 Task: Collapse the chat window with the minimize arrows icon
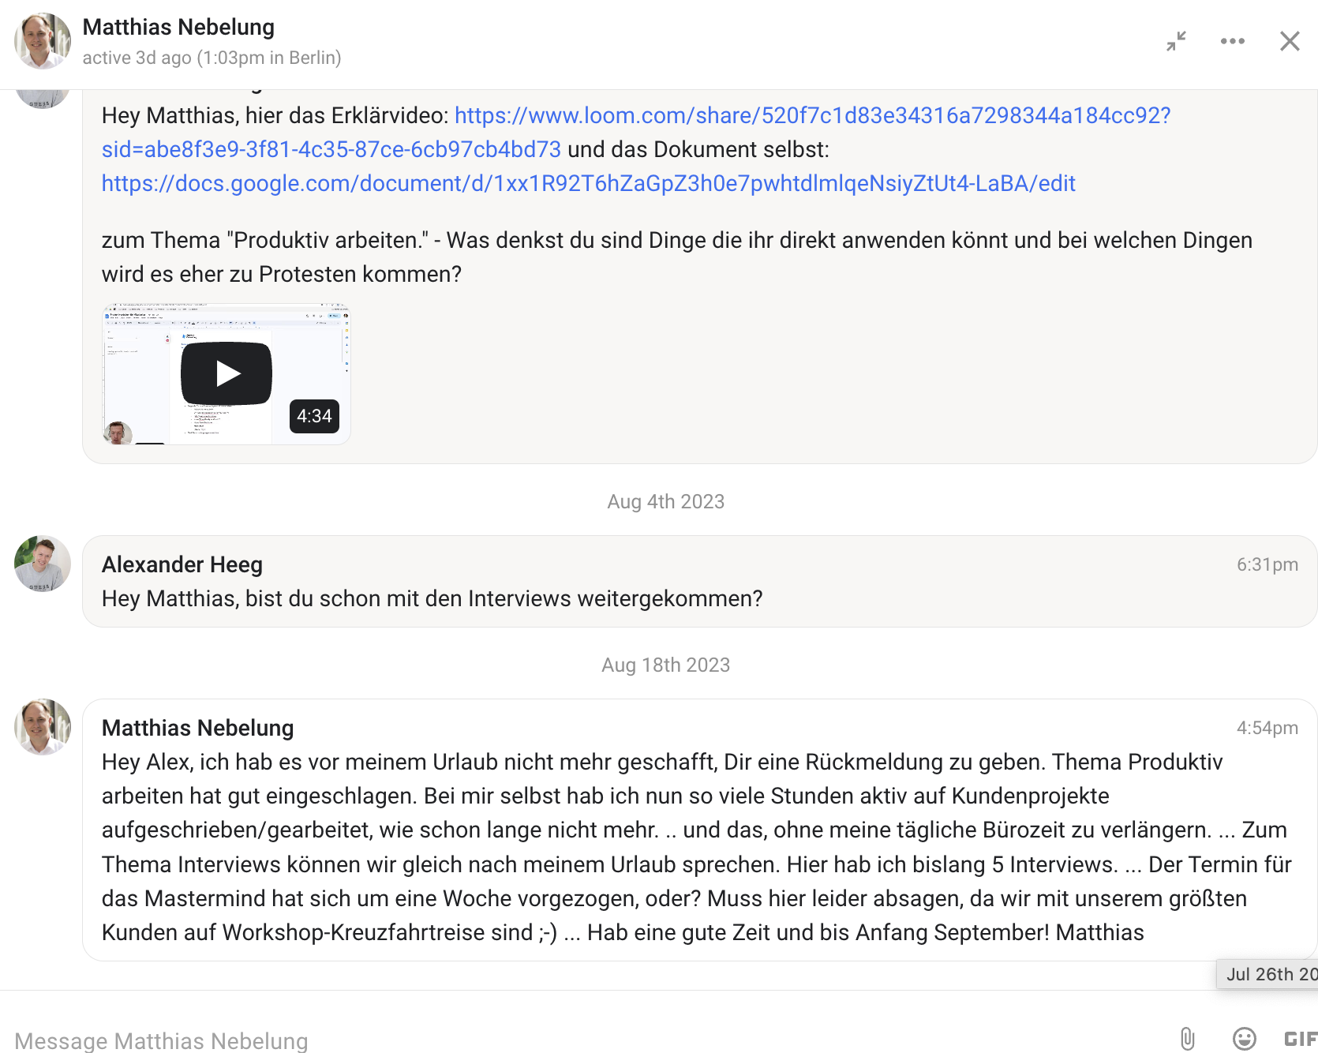tap(1177, 41)
